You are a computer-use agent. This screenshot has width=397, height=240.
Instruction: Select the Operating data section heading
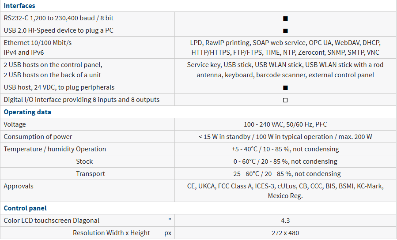(27, 112)
